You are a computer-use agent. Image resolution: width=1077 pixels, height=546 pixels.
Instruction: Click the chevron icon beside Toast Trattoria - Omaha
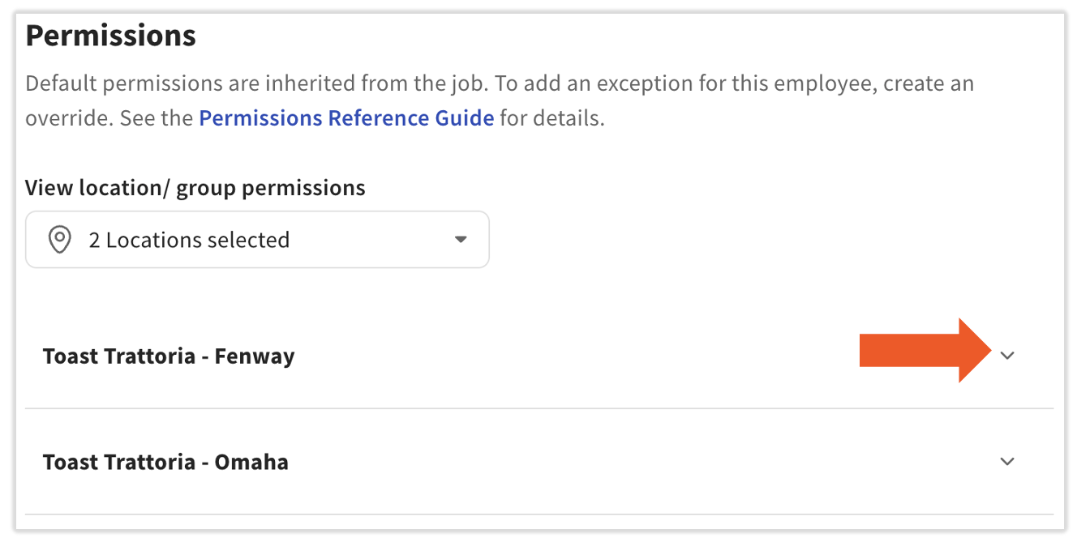pyautogui.click(x=1007, y=462)
